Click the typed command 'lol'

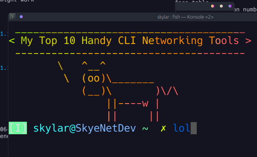(182, 128)
